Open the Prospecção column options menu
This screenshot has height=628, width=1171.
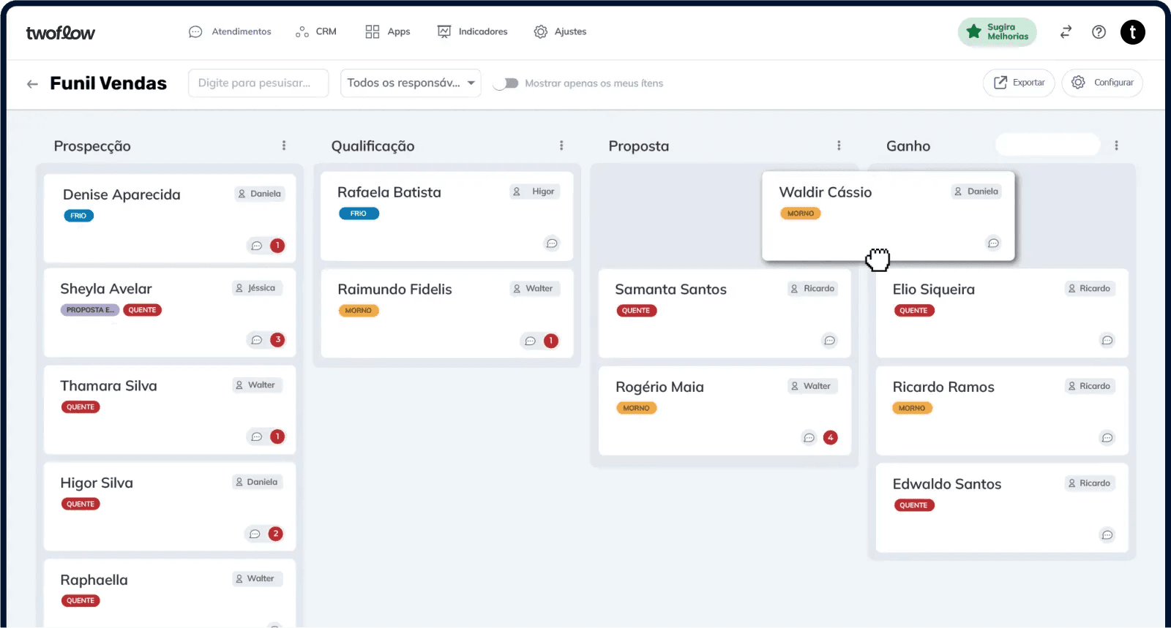284,145
